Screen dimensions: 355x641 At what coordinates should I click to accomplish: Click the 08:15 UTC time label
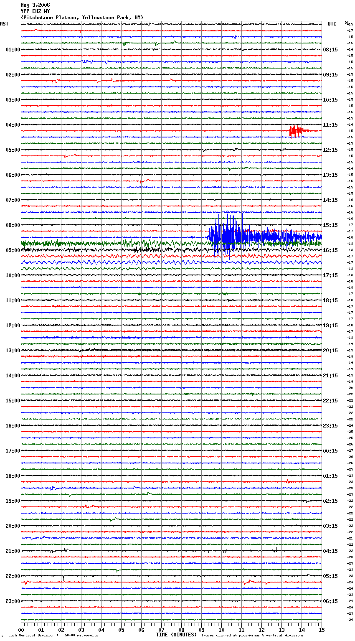[330, 50]
